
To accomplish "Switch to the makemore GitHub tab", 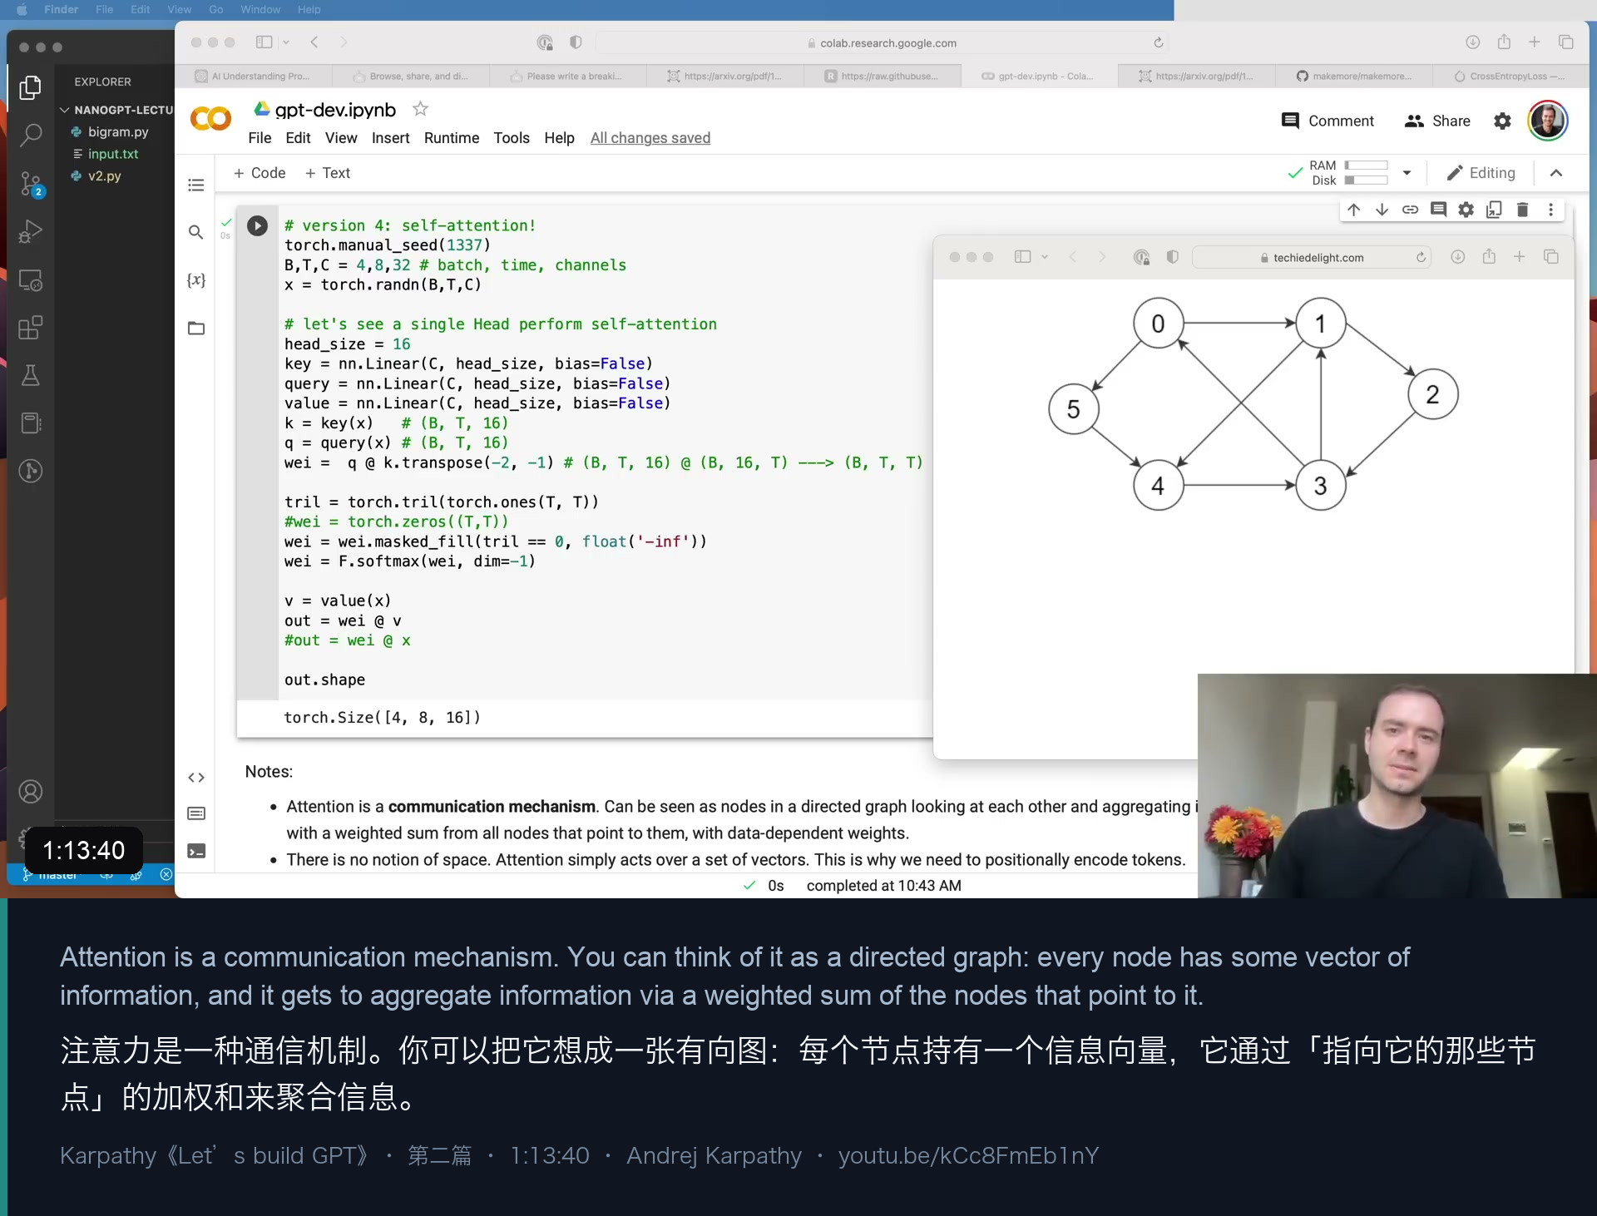I will click(x=1354, y=76).
